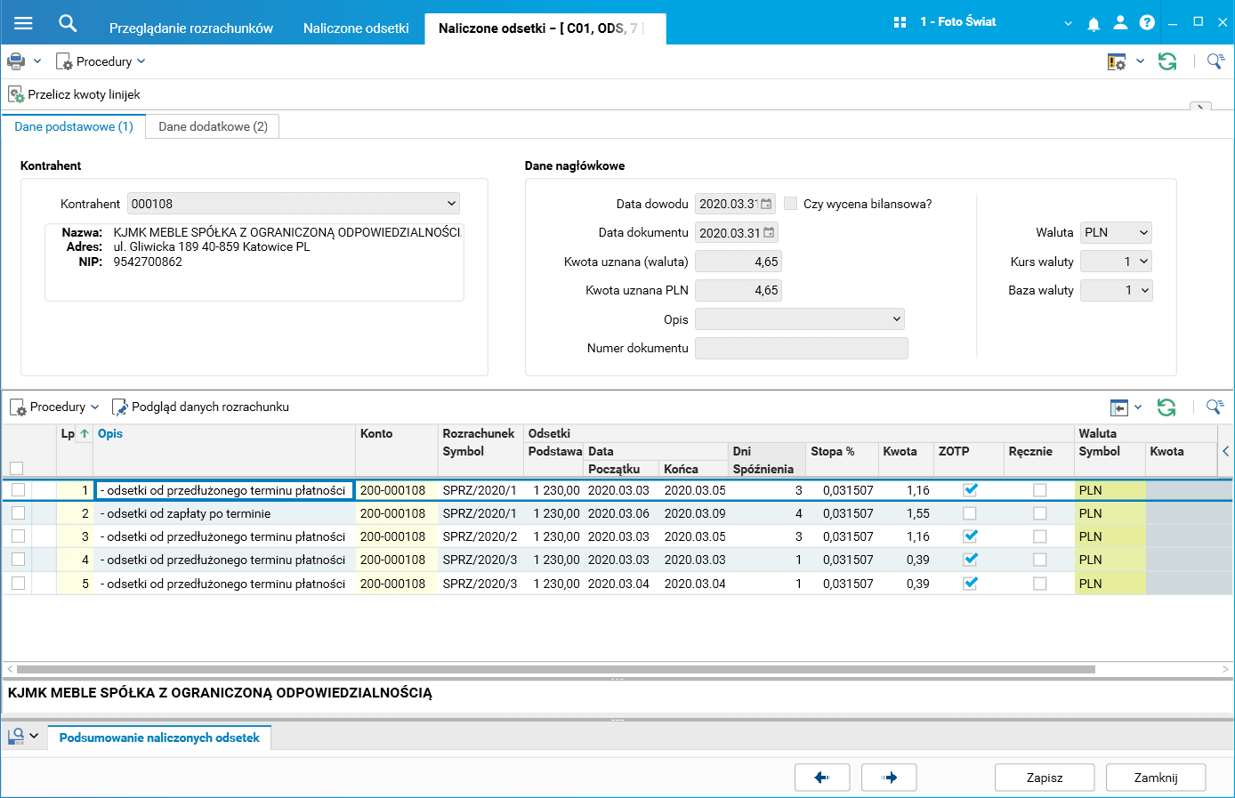Click the printer icon in toolbar
This screenshot has width=1235, height=798.
tap(16, 61)
